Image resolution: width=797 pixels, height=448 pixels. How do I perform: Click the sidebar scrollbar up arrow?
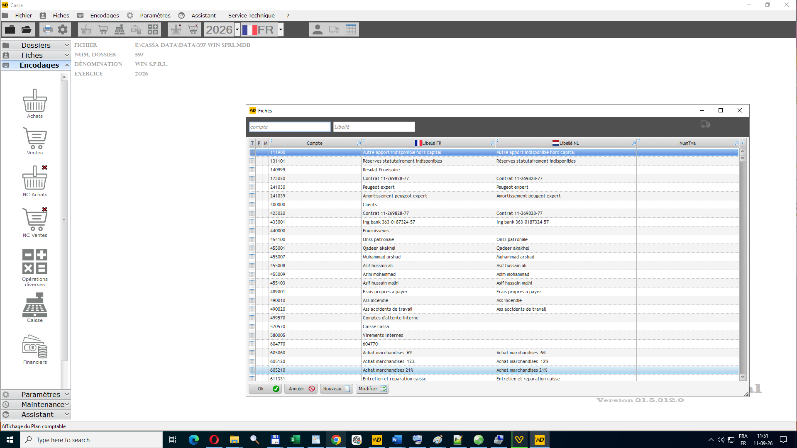(64, 77)
